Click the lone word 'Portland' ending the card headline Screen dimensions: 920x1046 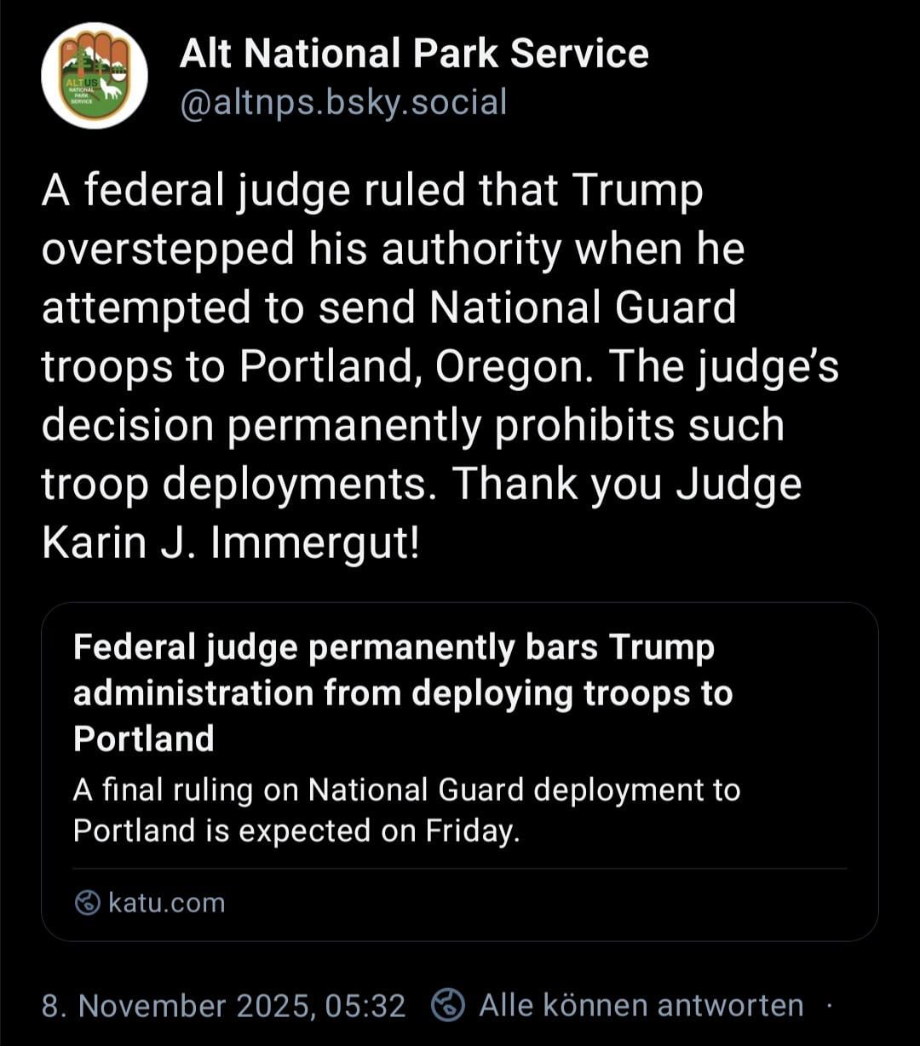144,739
